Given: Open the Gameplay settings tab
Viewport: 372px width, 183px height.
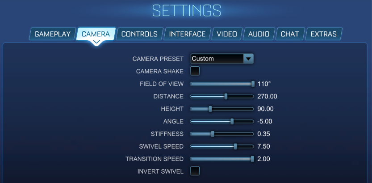Looking at the screenshot, I should click(x=53, y=34).
